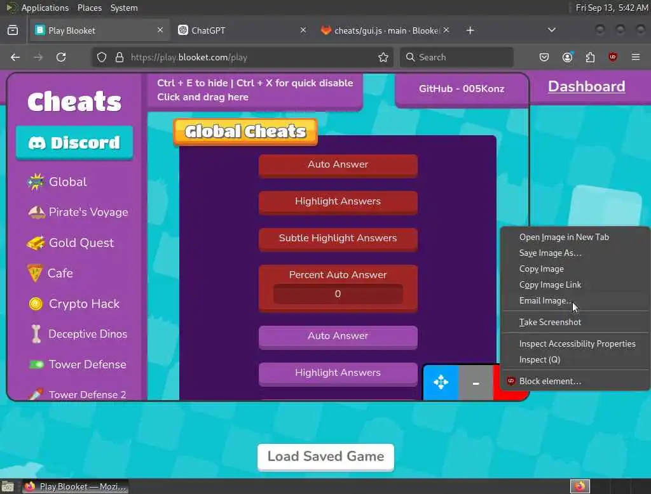Close the ChatGPT tab
This screenshot has height=494, width=651.
click(x=303, y=30)
